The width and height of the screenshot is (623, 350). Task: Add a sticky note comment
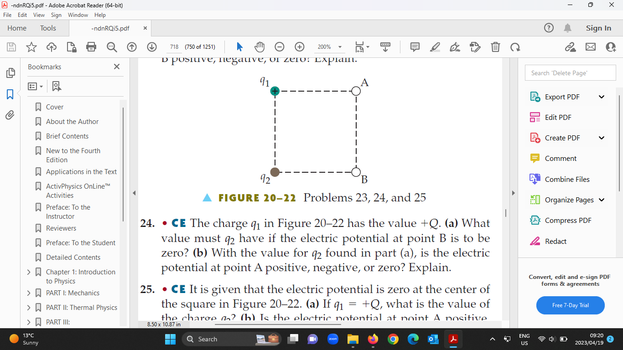pyautogui.click(x=414, y=47)
